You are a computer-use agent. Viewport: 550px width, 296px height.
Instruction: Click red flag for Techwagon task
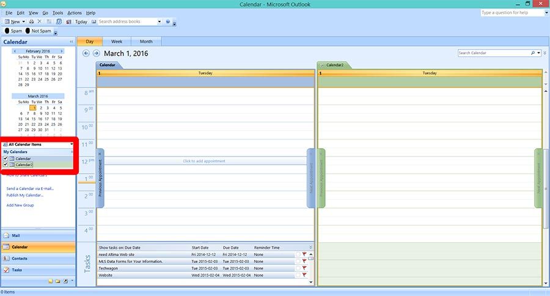pyautogui.click(x=304, y=268)
